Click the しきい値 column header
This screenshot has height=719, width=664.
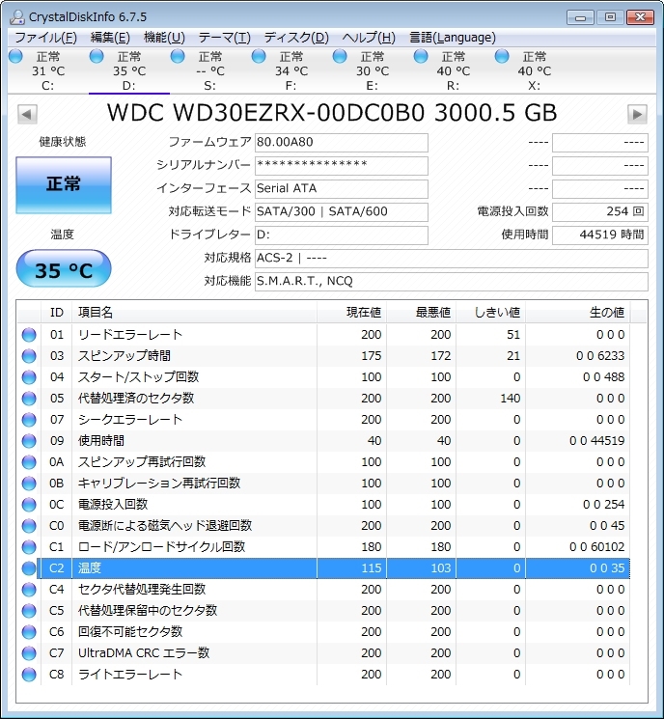(490, 313)
